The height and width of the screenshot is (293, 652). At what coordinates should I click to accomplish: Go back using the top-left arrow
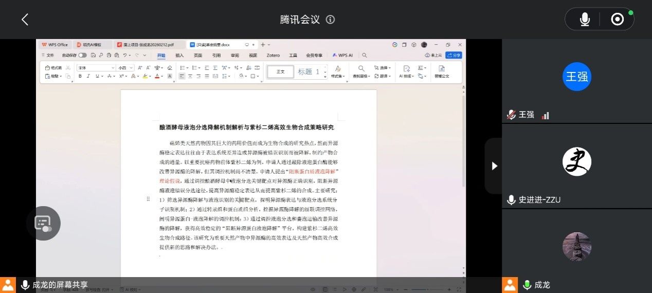25,20
